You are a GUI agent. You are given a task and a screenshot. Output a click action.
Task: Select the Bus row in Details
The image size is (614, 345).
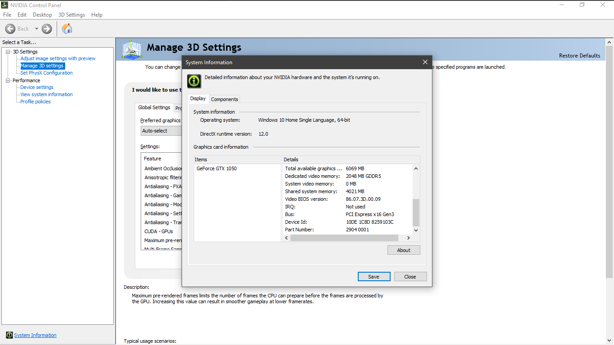point(348,214)
